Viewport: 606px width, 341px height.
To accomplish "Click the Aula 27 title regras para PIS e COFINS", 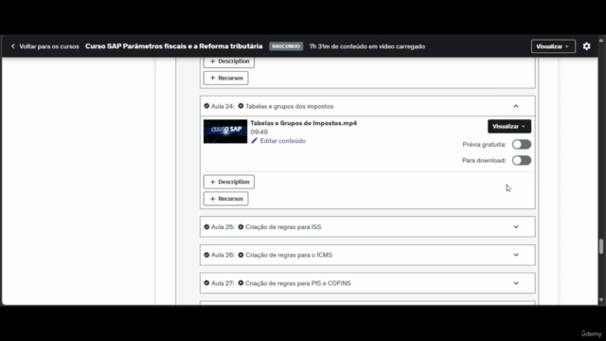I will pyautogui.click(x=298, y=283).
